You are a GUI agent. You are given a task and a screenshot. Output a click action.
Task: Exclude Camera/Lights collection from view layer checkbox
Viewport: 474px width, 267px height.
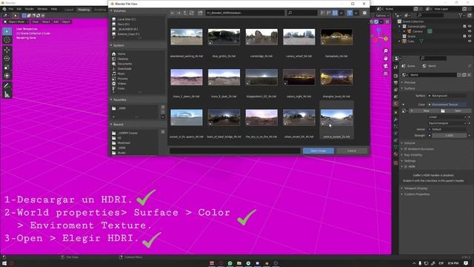[464, 27]
